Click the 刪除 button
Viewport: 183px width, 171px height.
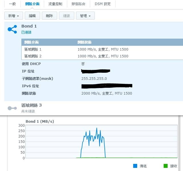(50, 16)
